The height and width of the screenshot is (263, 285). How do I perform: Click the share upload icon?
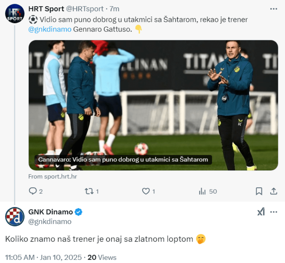[x=274, y=191]
